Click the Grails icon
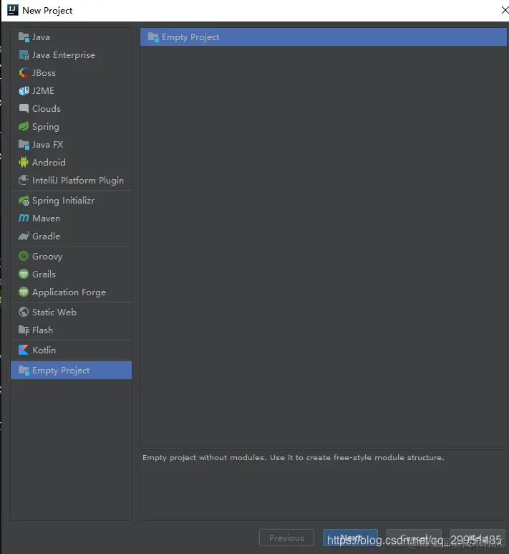This screenshot has height=554, width=509. point(24,274)
